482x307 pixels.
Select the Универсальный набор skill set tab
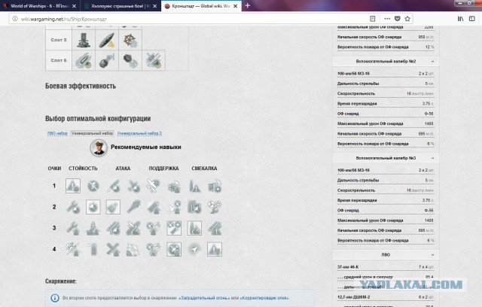92,133
